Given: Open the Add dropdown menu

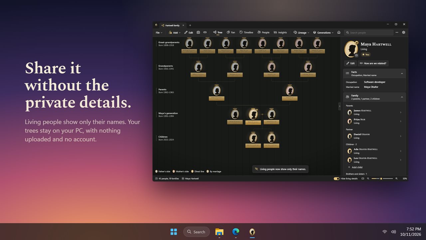Looking at the screenshot, I should 175,33.
